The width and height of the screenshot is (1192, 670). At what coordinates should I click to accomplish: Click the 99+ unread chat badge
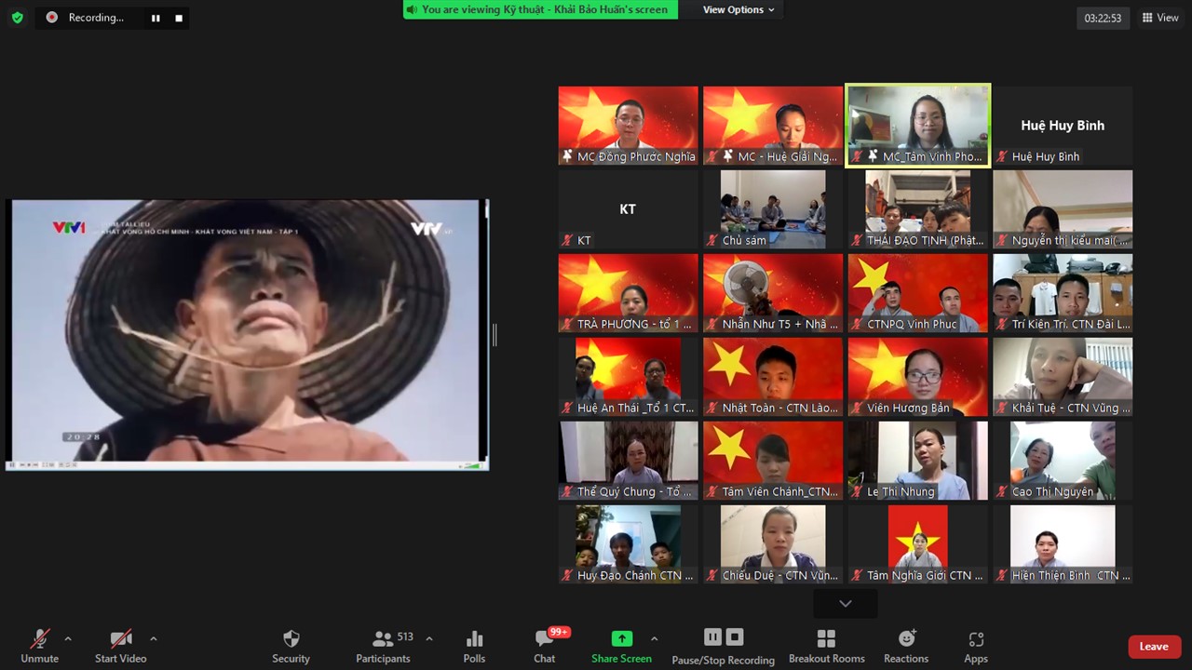point(559,632)
